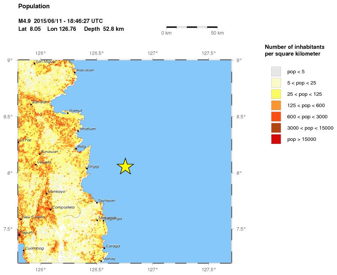337x275 pixels.
Task: Pick the red 'pop > 15000' swatch
Action: (x=276, y=139)
